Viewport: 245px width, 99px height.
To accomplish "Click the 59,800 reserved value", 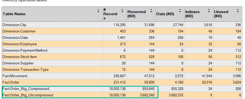I will [x=149, y=82].
